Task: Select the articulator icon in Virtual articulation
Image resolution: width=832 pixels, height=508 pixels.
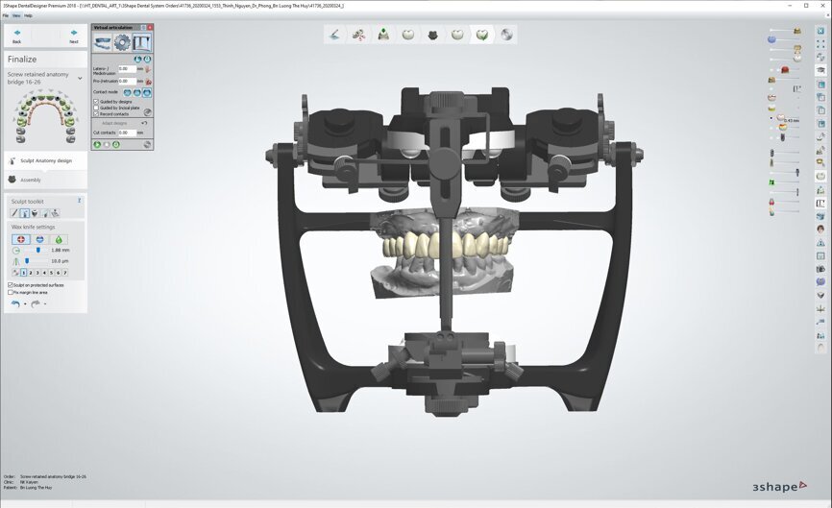Action: point(141,42)
